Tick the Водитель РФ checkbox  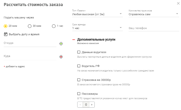[x=79, y=66]
